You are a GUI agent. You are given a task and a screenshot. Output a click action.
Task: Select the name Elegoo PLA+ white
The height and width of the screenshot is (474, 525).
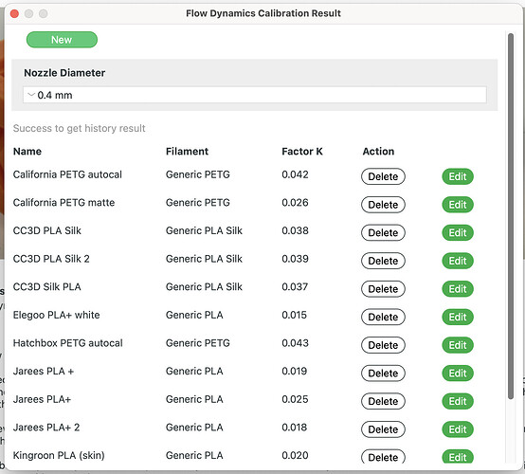coord(56,316)
